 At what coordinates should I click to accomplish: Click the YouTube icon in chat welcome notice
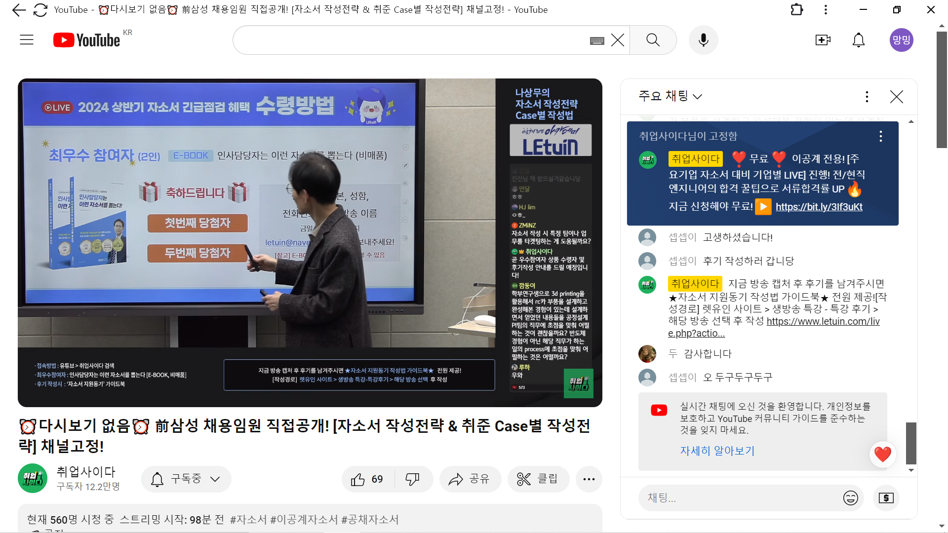click(659, 411)
